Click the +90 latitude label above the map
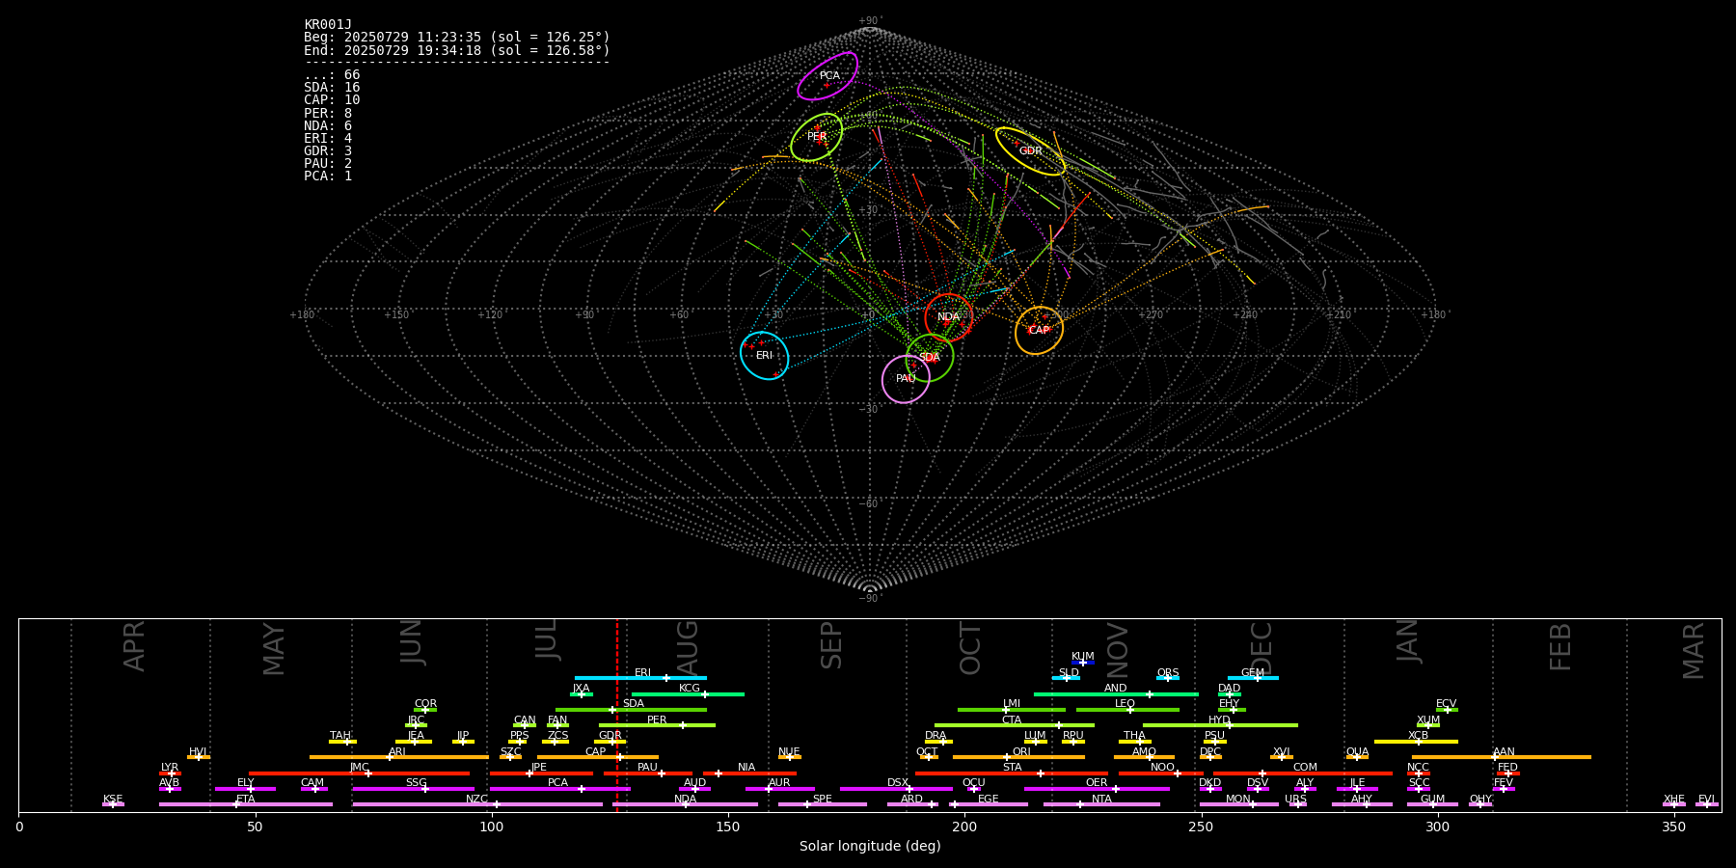 [870, 21]
